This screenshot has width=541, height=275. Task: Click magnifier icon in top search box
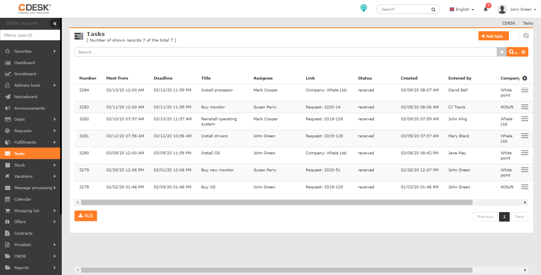tap(433, 9)
